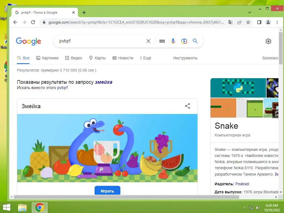Click the snake game illustration

point(107,148)
